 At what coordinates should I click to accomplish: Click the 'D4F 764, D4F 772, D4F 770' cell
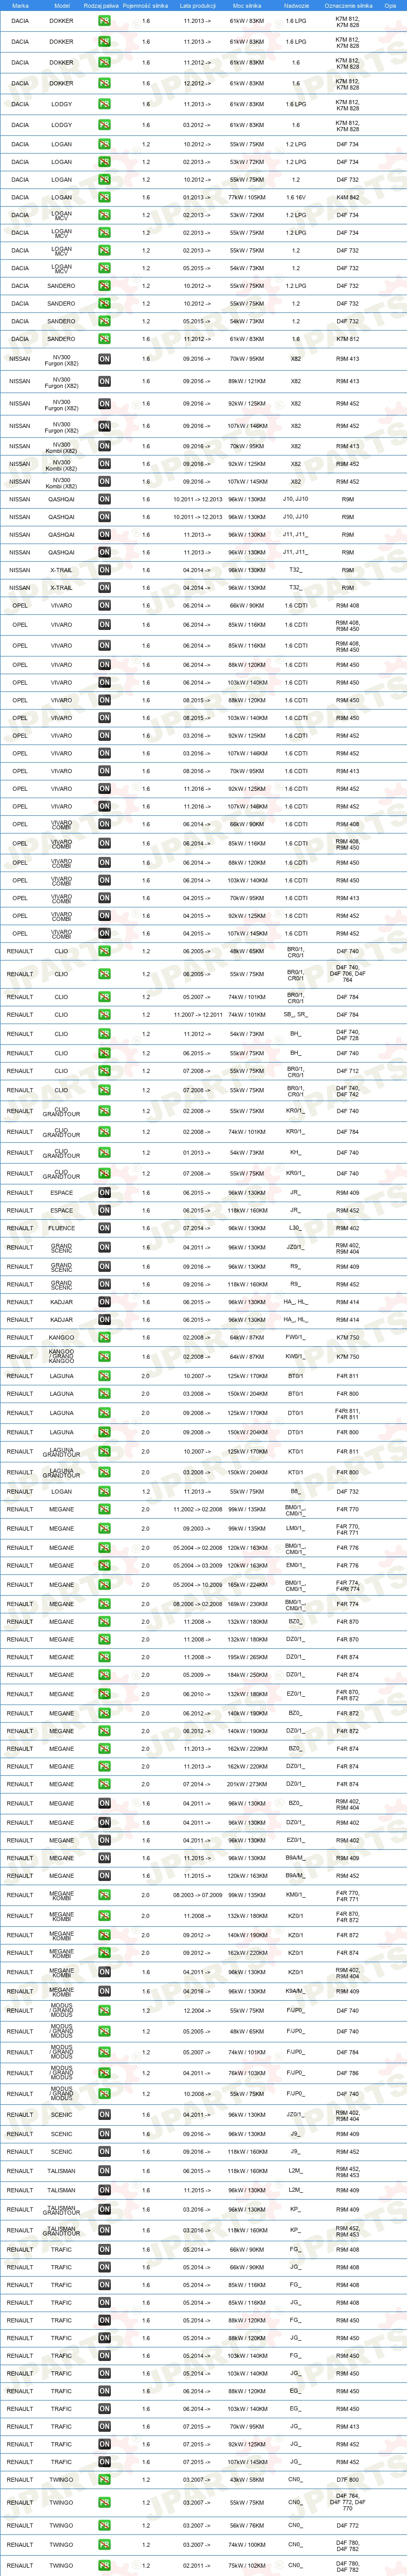pos(348,2501)
